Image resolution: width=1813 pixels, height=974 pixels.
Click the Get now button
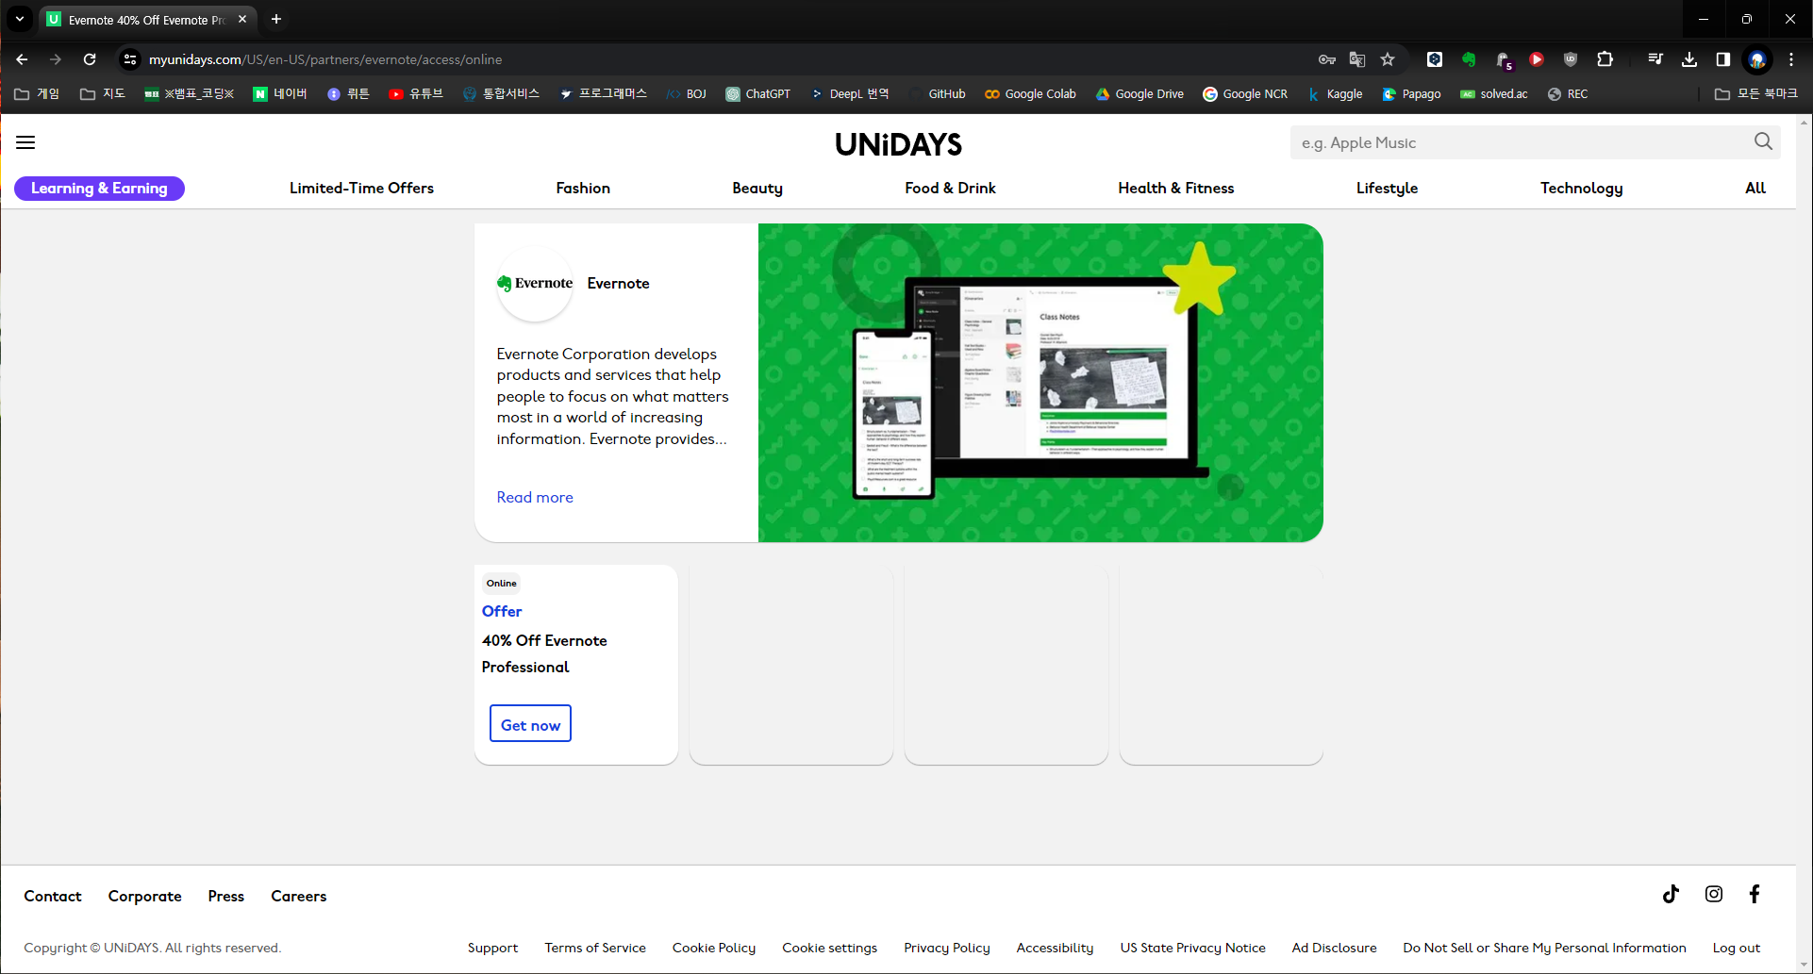pos(530,724)
